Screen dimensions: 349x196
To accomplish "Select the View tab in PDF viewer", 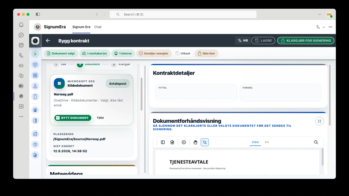I will 255,142.
